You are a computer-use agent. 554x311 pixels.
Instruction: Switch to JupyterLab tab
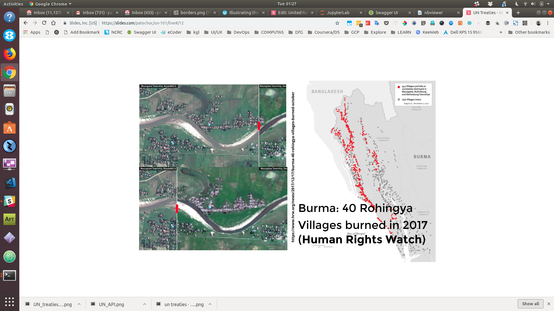coord(338,13)
